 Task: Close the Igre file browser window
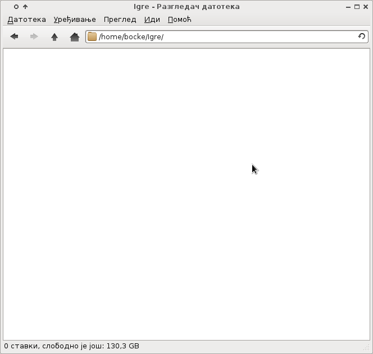(366, 7)
